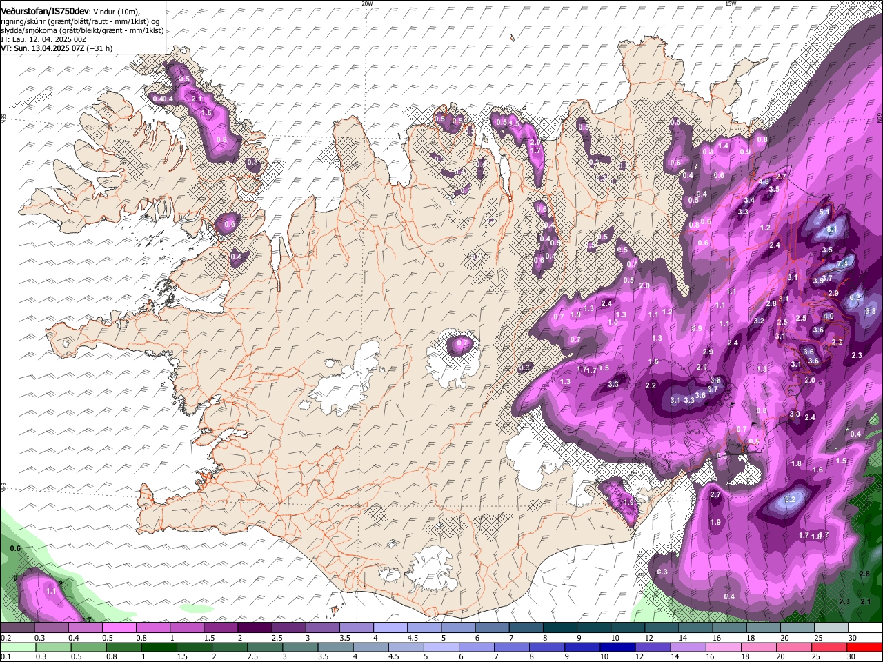The image size is (883, 662).
Task: Click the 5.2 precipitation value off the southeast coast
Action: click(791, 499)
